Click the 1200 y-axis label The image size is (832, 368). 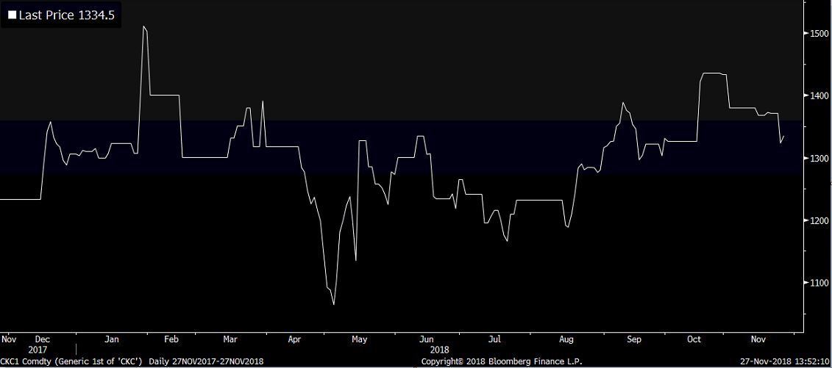click(x=819, y=220)
